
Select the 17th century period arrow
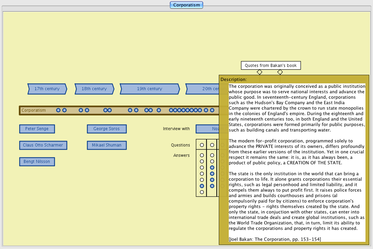47,89
